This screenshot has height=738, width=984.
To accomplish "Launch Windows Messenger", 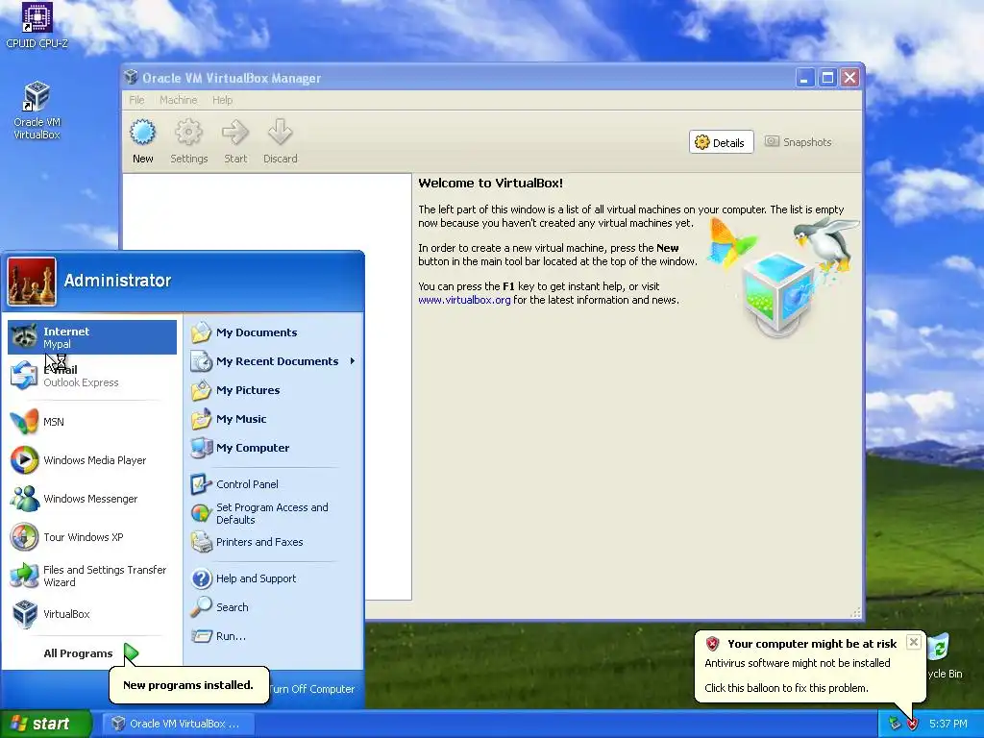I will (92, 499).
